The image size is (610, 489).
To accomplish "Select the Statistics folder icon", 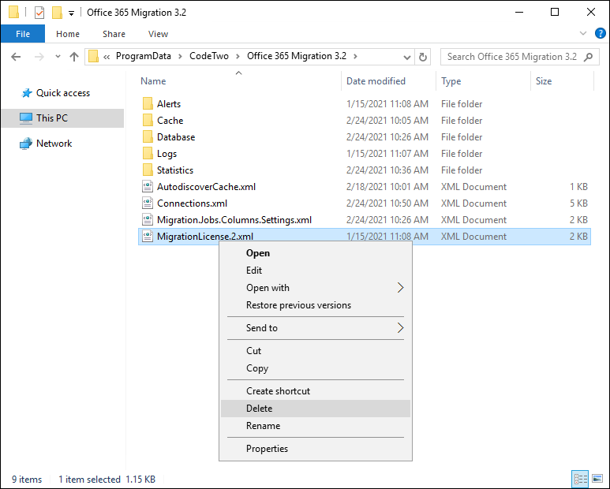I will click(x=148, y=170).
